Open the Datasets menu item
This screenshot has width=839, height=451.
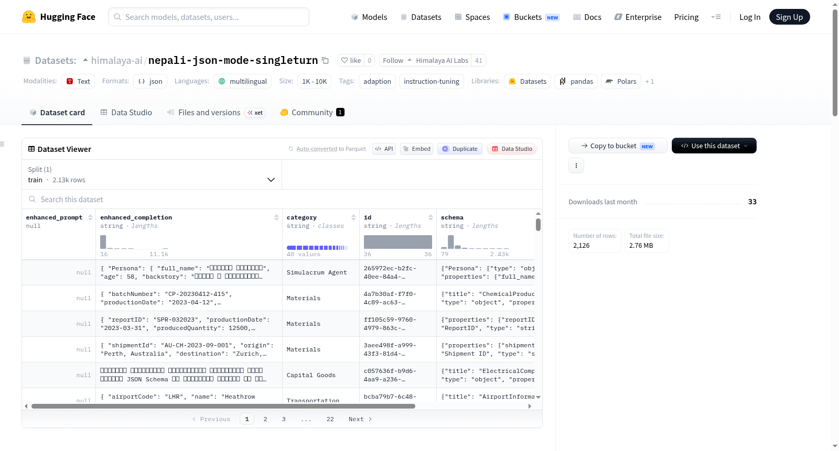[421, 17]
